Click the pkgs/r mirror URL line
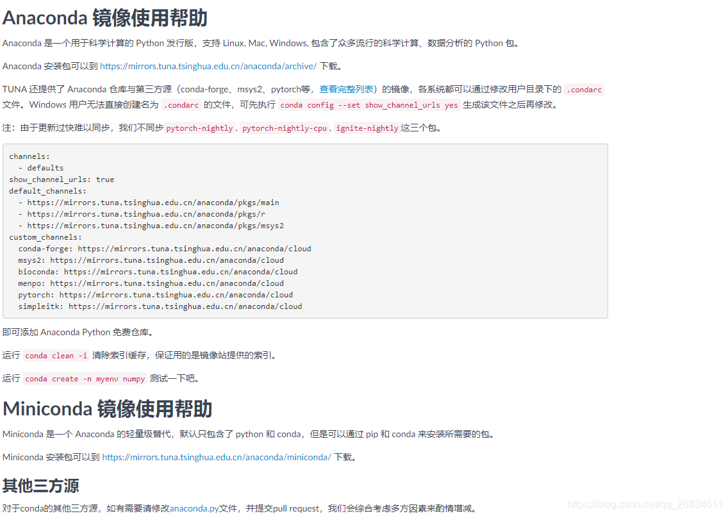This screenshot has width=728, height=516. (x=142, y=214)
